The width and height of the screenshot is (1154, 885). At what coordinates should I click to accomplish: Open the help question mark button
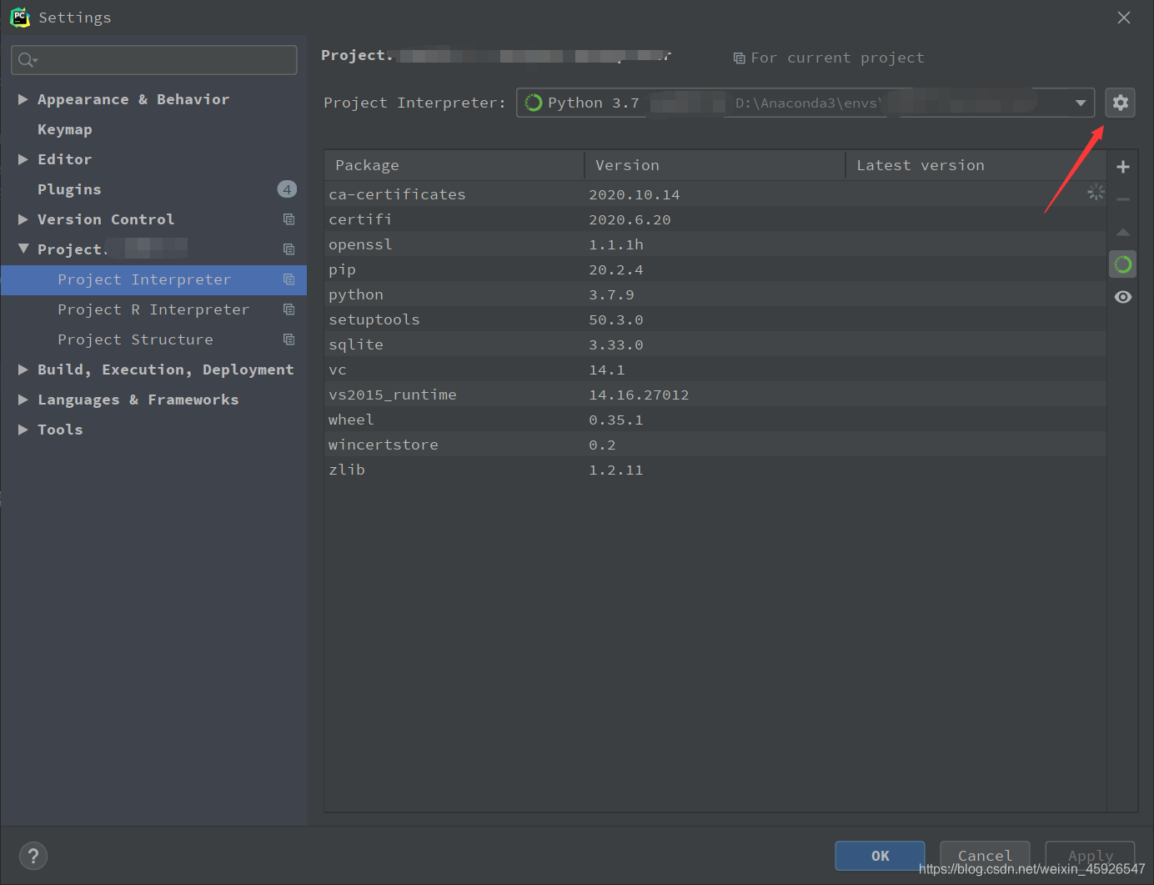coord(33,856)
